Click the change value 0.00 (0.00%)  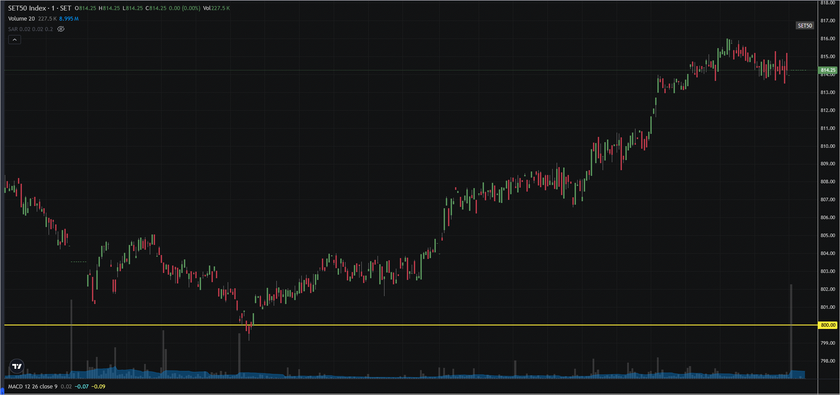tap(185, 8)
